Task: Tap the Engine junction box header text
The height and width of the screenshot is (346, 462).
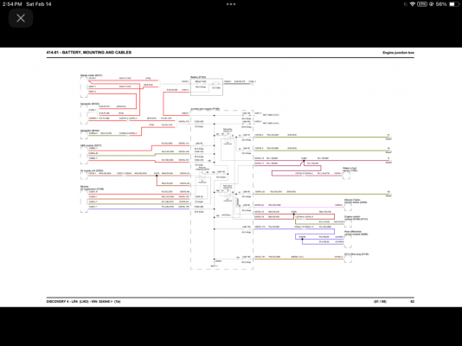Action: pos(398,53)
